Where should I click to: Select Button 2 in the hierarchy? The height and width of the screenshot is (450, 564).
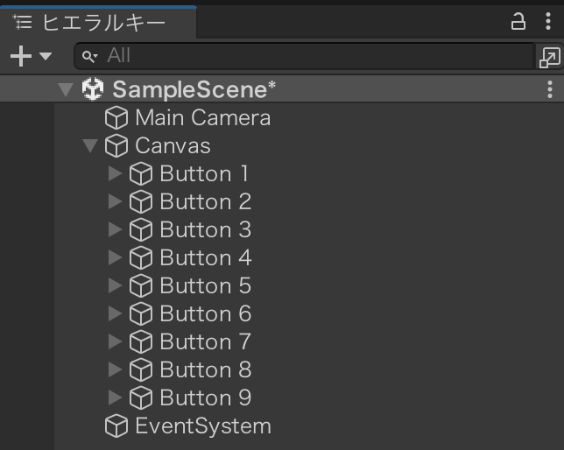tap(205, 201)
